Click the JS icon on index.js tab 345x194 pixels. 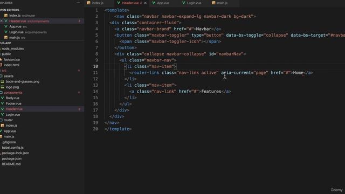coord(88,3)
